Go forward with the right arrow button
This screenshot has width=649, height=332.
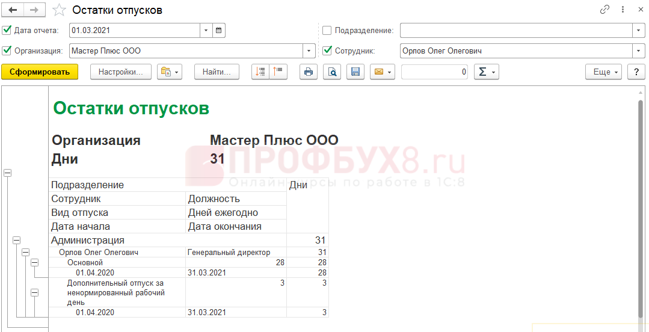[34, 10]
